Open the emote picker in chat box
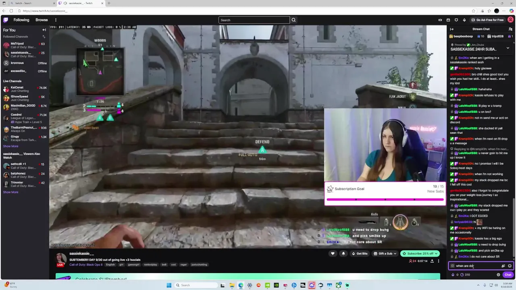 pos(510,266)
